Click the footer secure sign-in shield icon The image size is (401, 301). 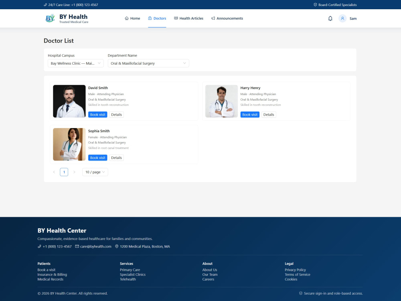click(x=301, y=293)
